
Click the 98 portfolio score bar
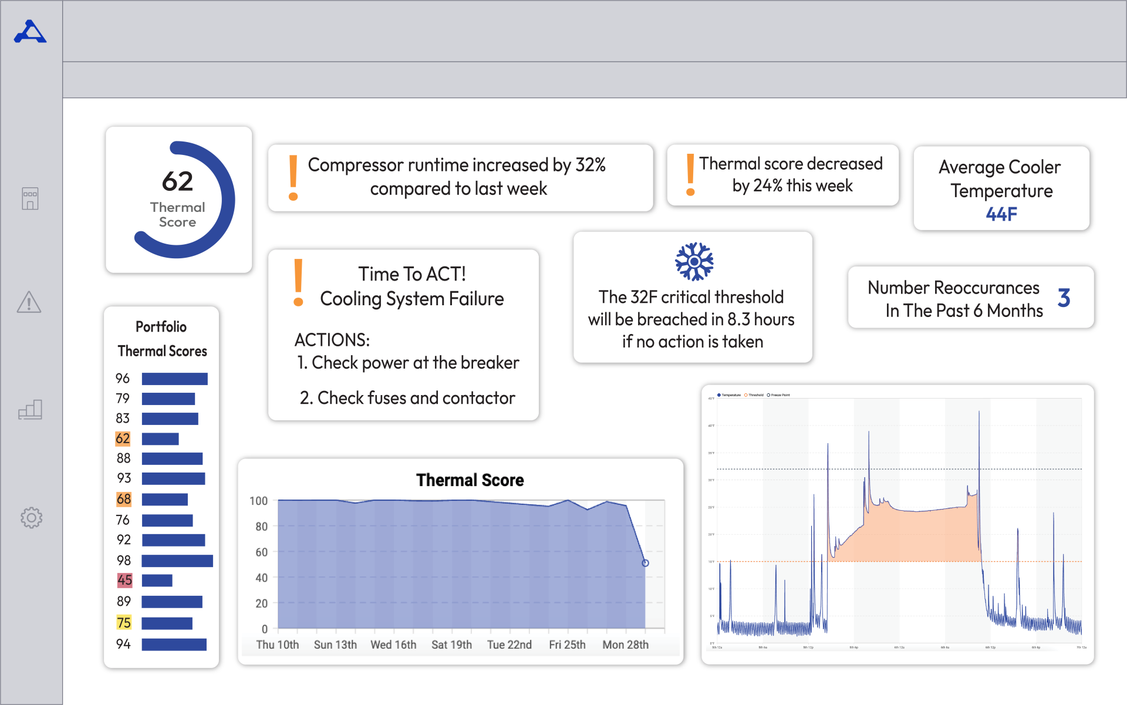(177, 561)
